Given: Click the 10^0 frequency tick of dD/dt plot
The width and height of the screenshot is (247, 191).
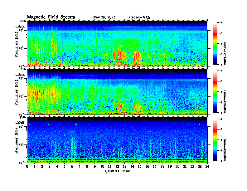Looking at the screenshot, I should tap(21, 96).
